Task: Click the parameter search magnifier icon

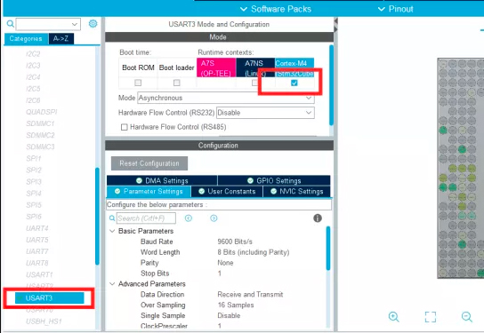Action: (x=112, y=218)
